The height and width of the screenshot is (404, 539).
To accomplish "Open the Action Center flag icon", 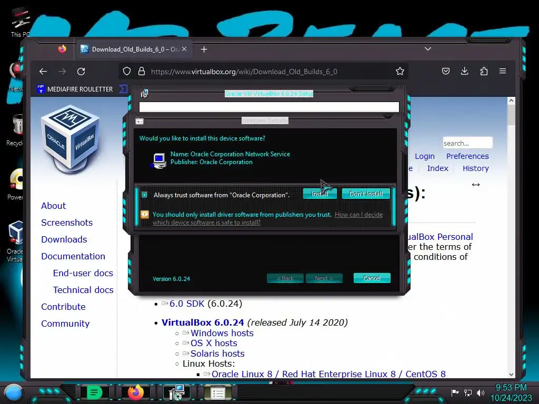I will (x=455, y=392).
